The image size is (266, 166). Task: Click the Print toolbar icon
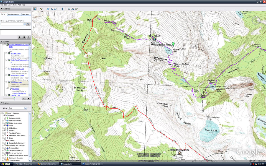pyautogui.click(x=73, y=9)
